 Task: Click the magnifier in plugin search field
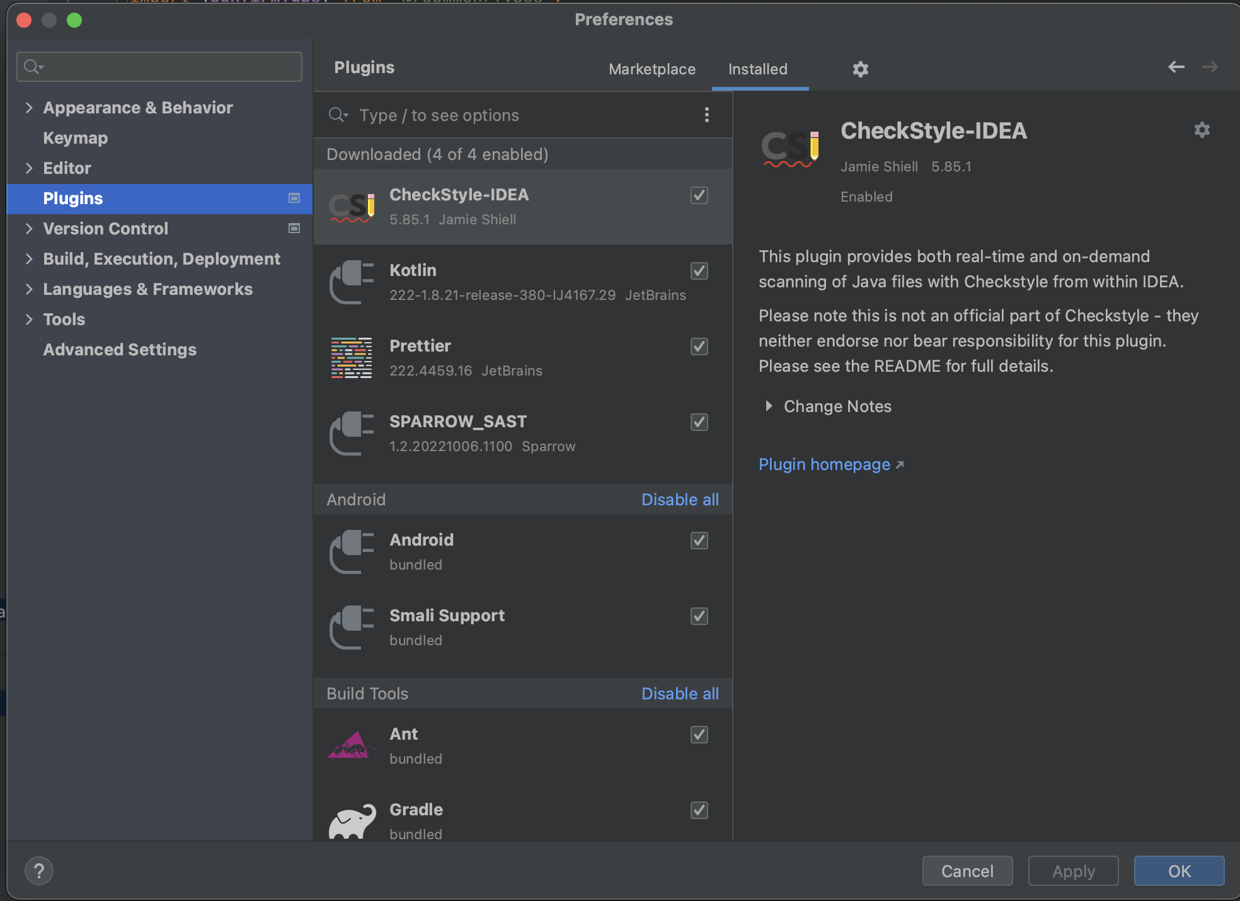point(338,115)
